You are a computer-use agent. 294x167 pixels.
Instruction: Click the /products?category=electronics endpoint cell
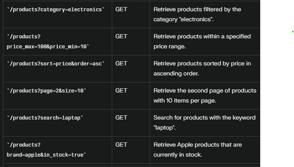[56, 9]
